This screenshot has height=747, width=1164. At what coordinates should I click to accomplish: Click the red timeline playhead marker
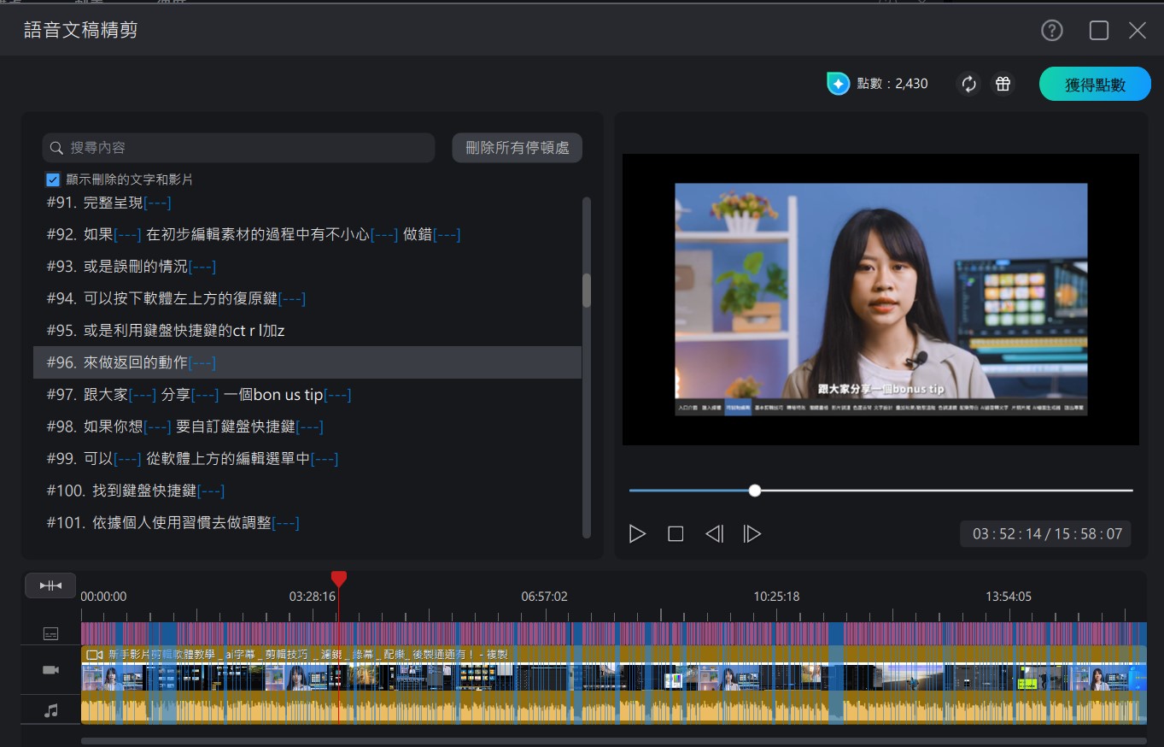(x=339, y=579)
